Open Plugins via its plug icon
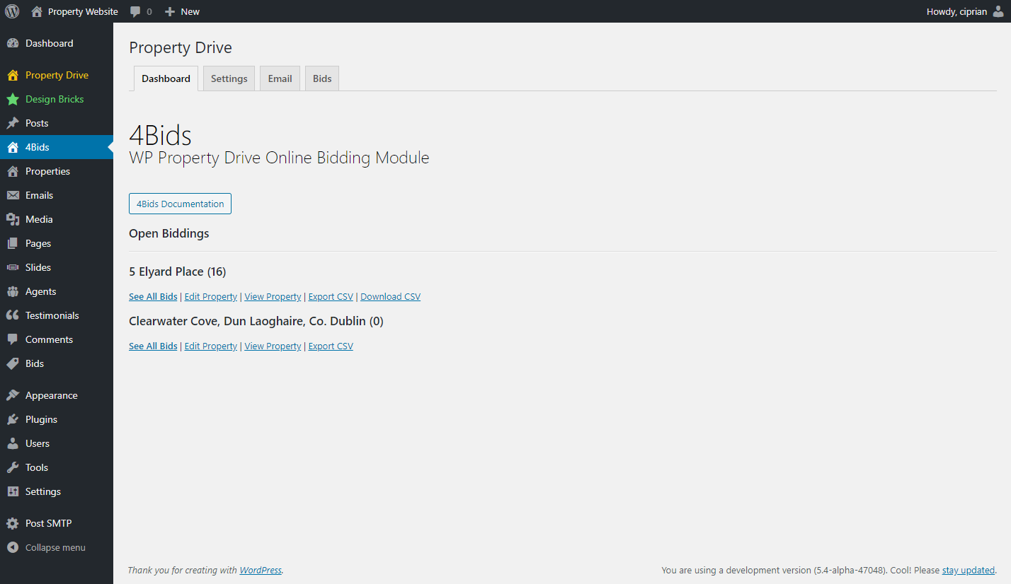This screenshot has height=584, width=1011. [13, 419]
